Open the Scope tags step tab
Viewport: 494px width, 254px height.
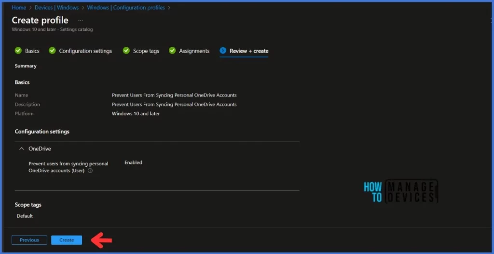click(x=146, y=51)
